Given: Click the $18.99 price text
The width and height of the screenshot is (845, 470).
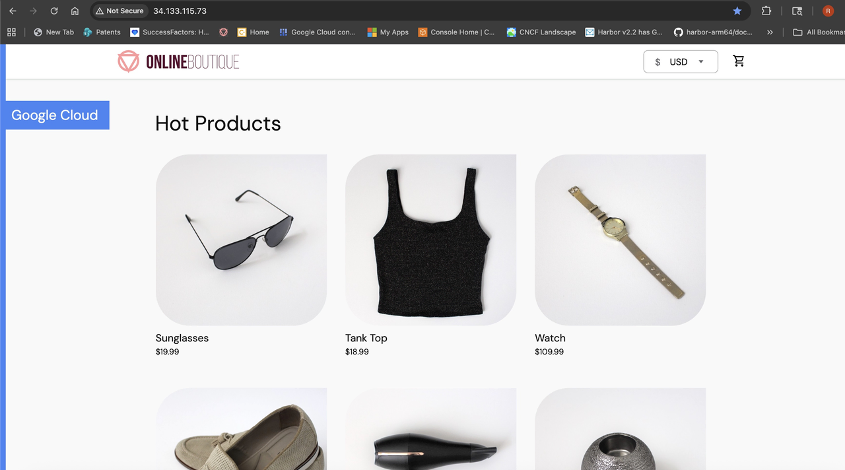Looking at the screenshot, I should (x=357, y=352).
